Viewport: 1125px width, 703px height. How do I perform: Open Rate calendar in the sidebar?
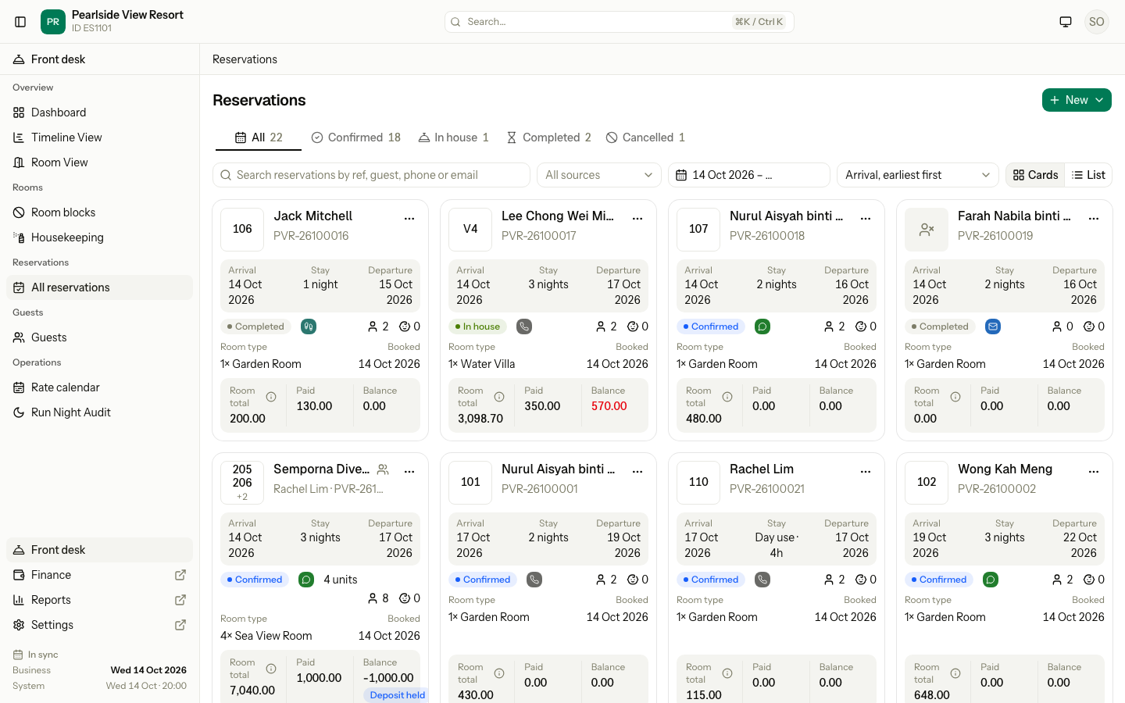click(99, 387)
